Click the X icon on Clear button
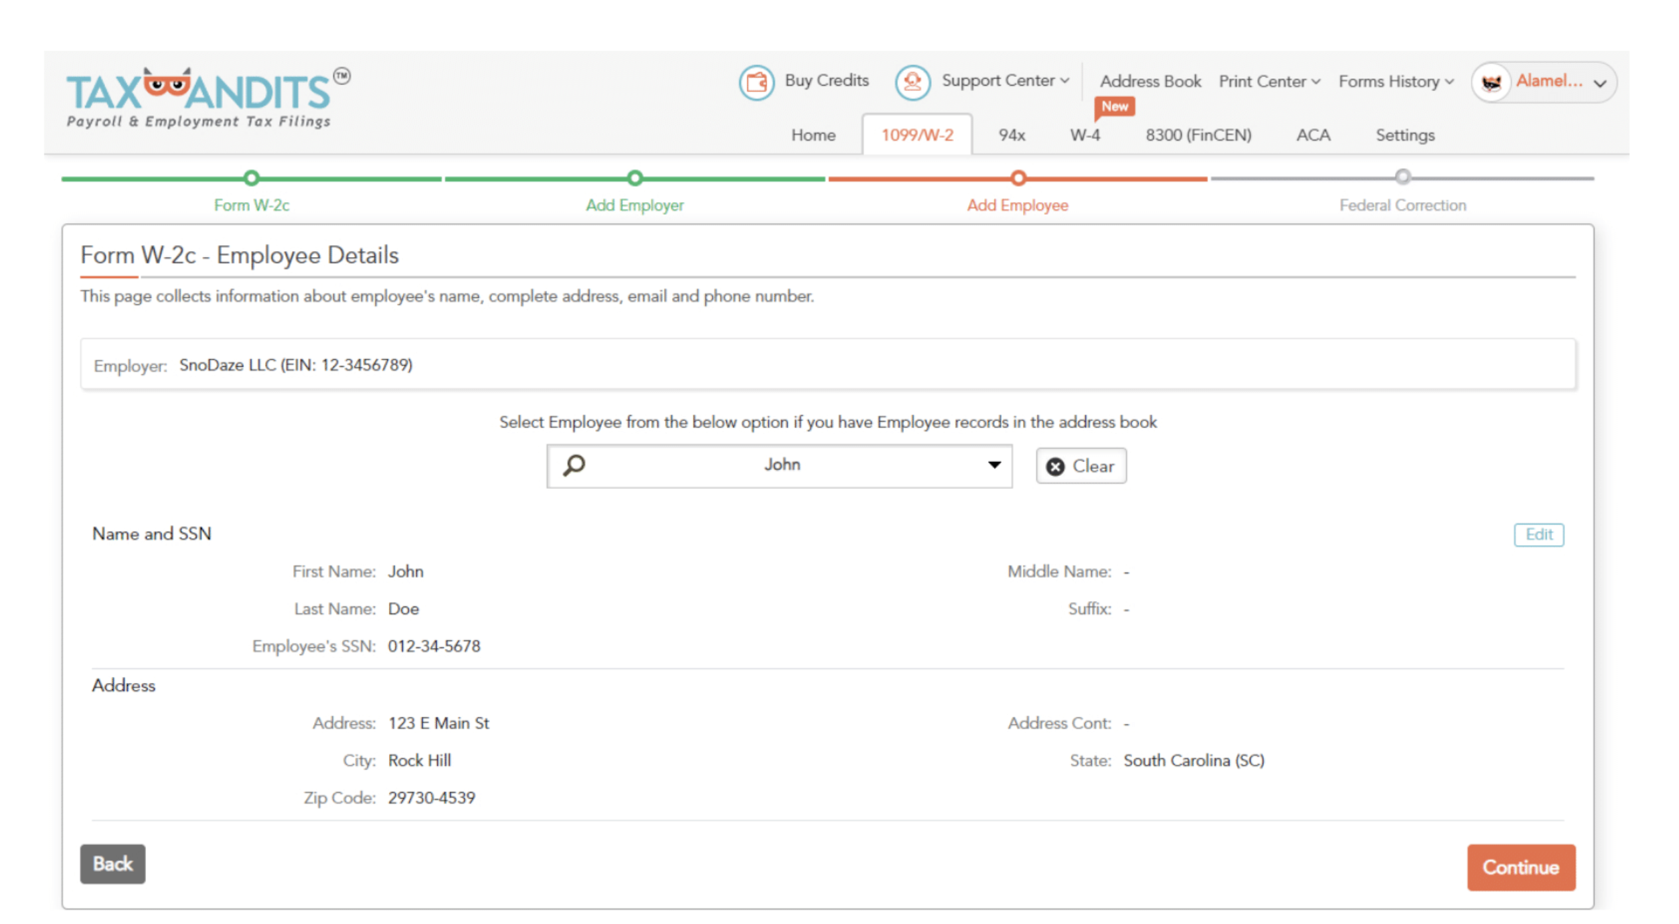Screen dimensions: 1679x924 [1055, 467]
